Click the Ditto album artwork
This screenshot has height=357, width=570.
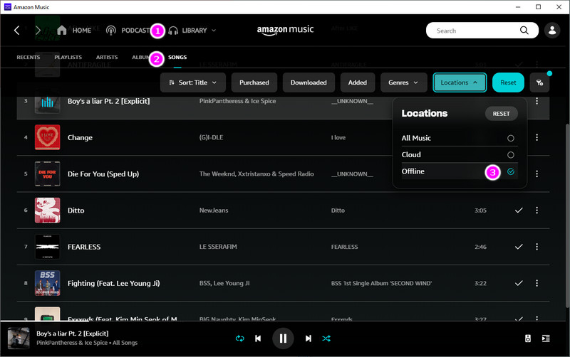(x=48, y=211)
